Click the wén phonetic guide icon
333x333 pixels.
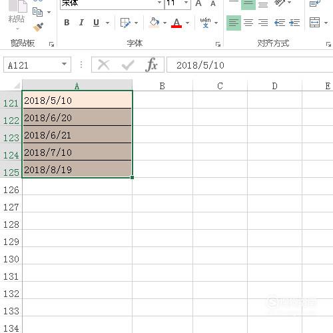[205, 23]
